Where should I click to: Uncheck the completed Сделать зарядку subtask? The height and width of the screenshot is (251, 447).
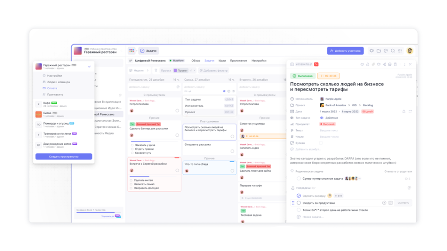point(298,195)
